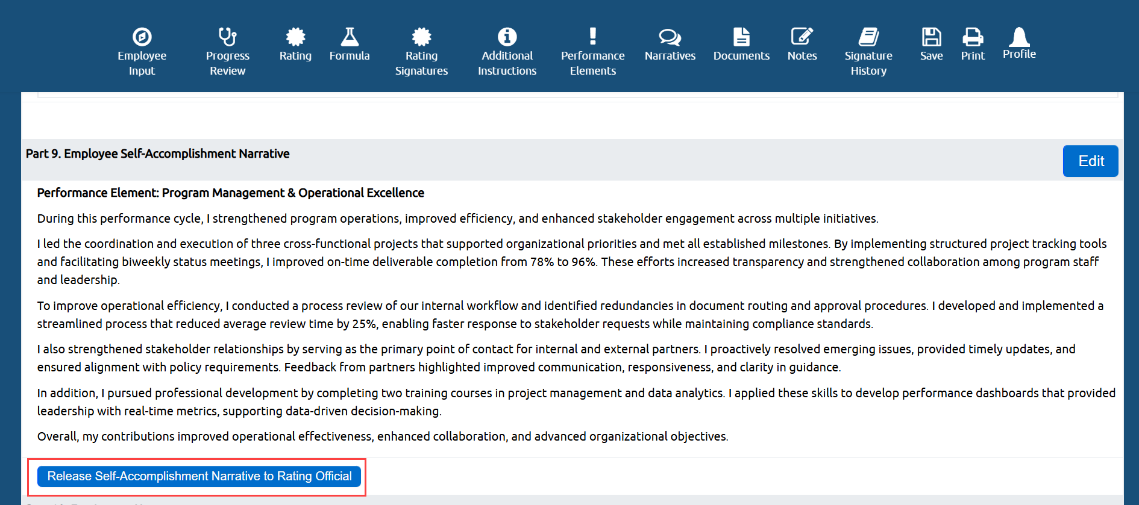
Task: Open the Formula flask icon
Action: (350, 37)
